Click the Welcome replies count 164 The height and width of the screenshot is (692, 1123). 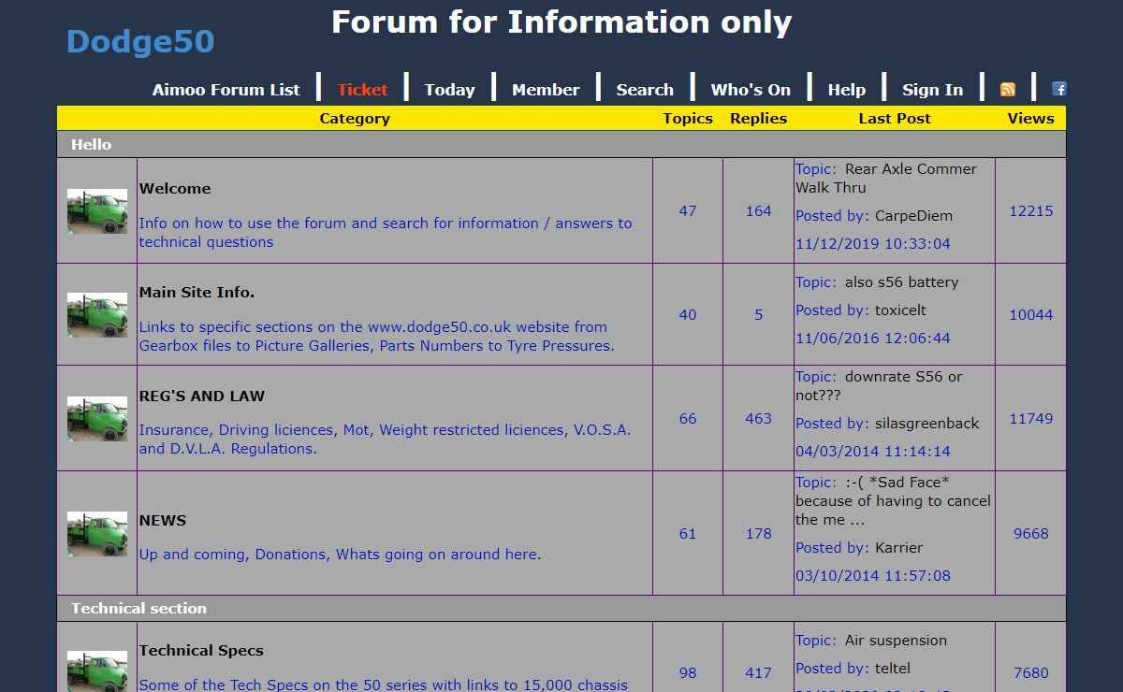759,210
